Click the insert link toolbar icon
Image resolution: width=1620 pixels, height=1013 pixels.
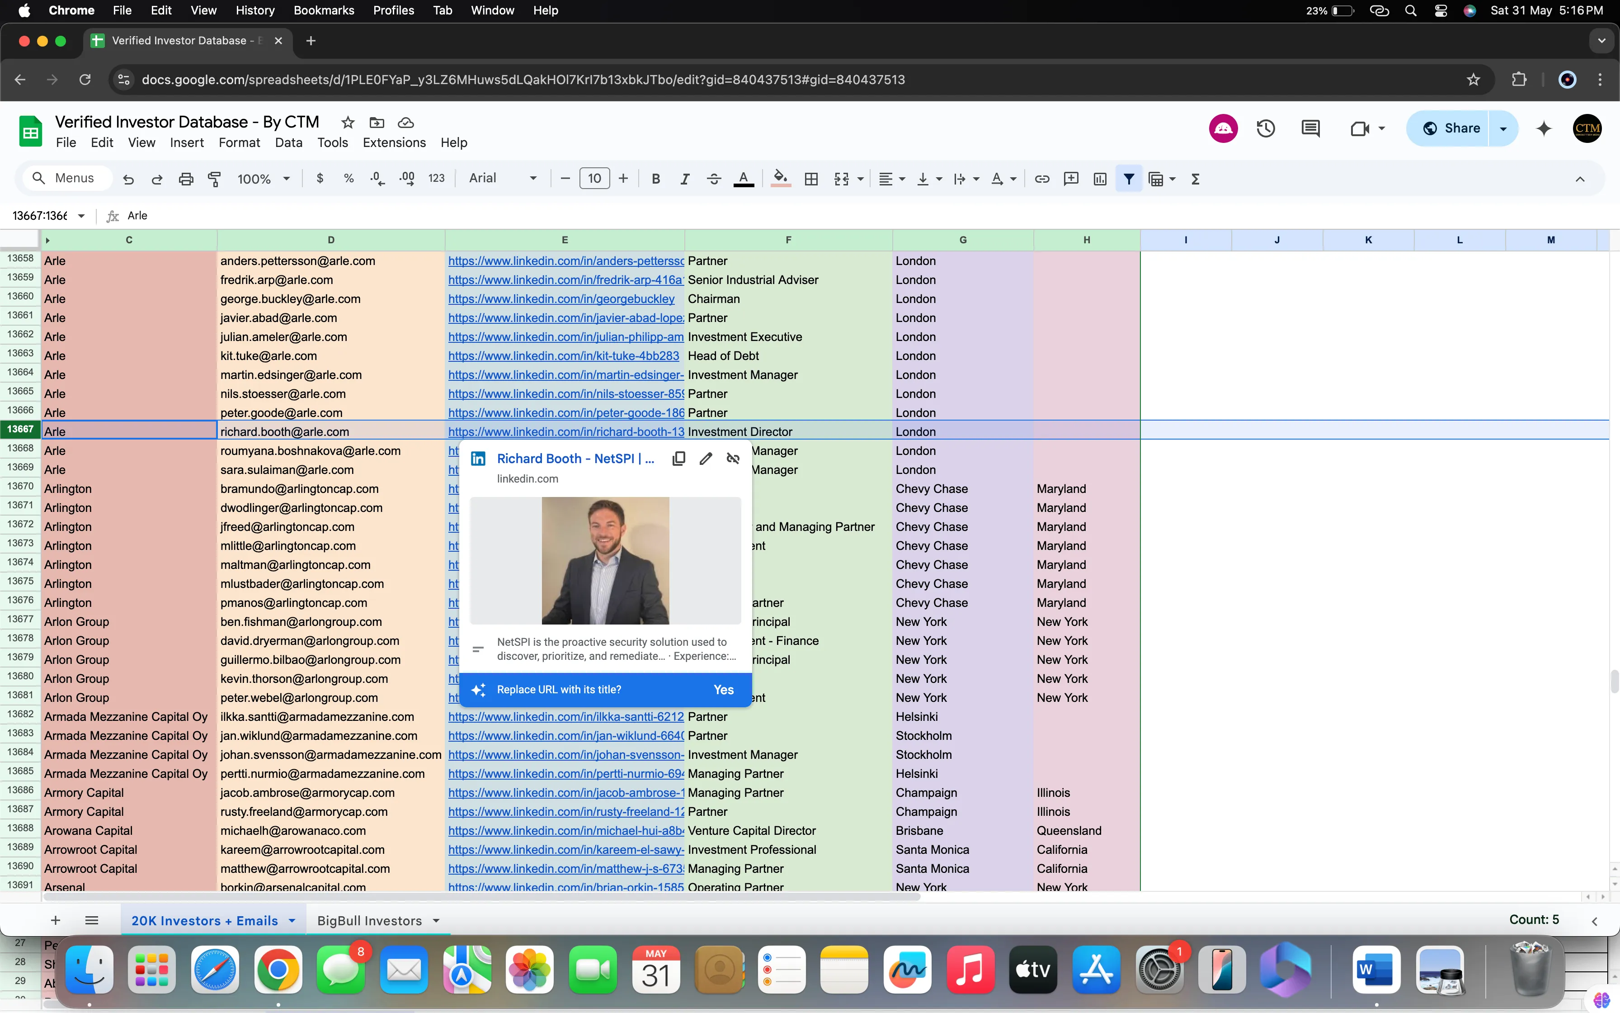(x=1041, y=179)
